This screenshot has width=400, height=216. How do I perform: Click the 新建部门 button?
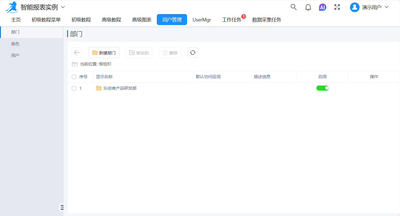click(104, 53)
